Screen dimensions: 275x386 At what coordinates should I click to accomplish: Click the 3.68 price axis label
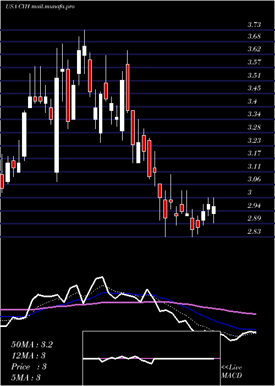pyautogui.click(x=254, y=36)
